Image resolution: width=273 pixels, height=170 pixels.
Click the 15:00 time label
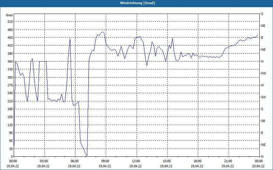[x=167, y=161]
